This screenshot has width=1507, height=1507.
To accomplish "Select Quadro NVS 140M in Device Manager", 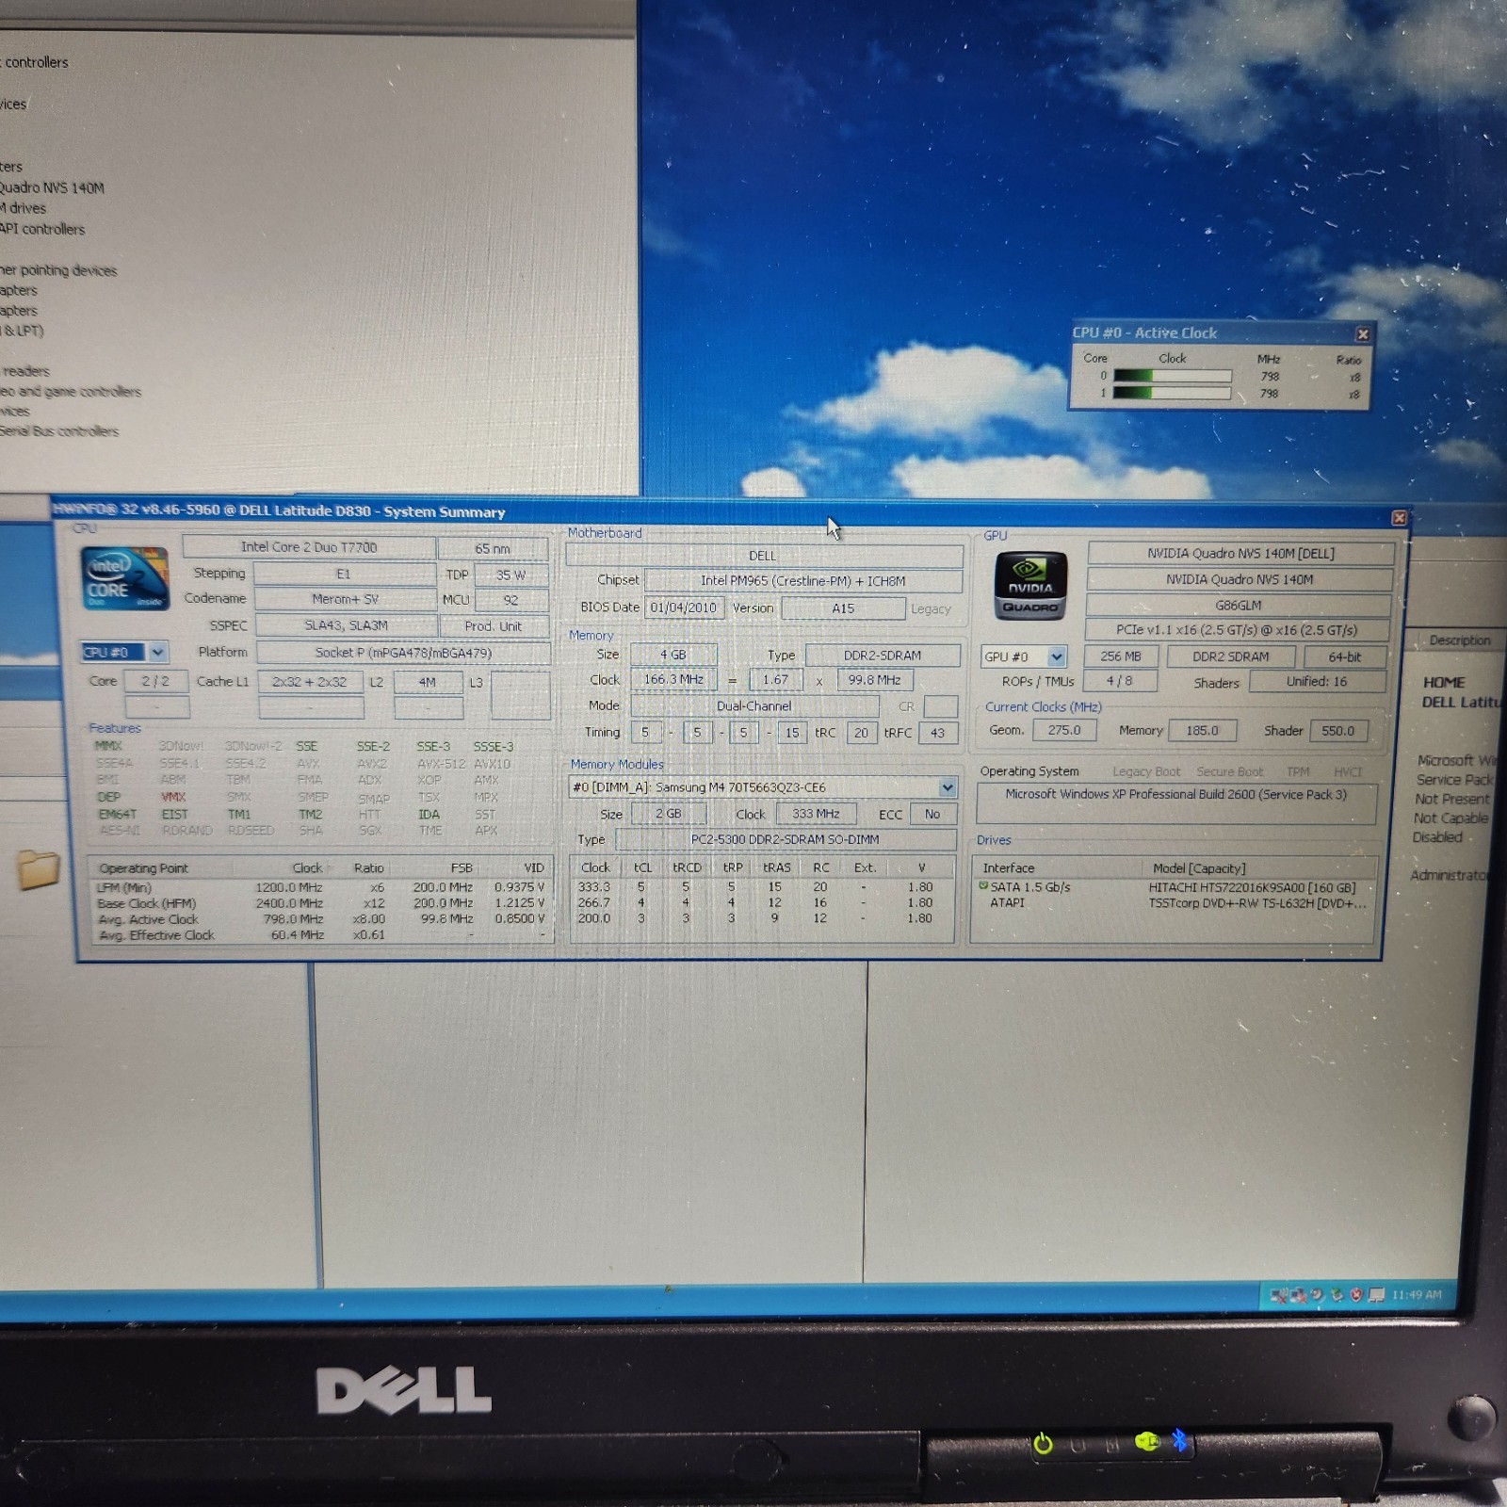I will coord(52,187).
